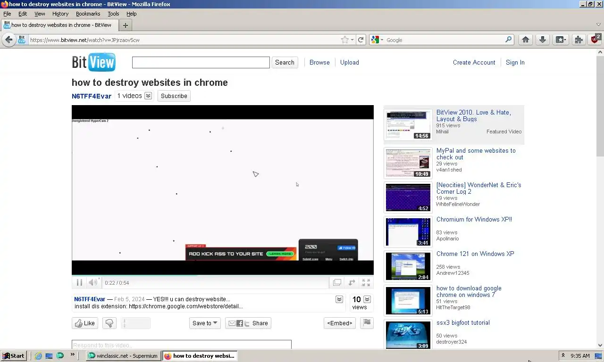Click the Create Account link

tap(474, 62)
